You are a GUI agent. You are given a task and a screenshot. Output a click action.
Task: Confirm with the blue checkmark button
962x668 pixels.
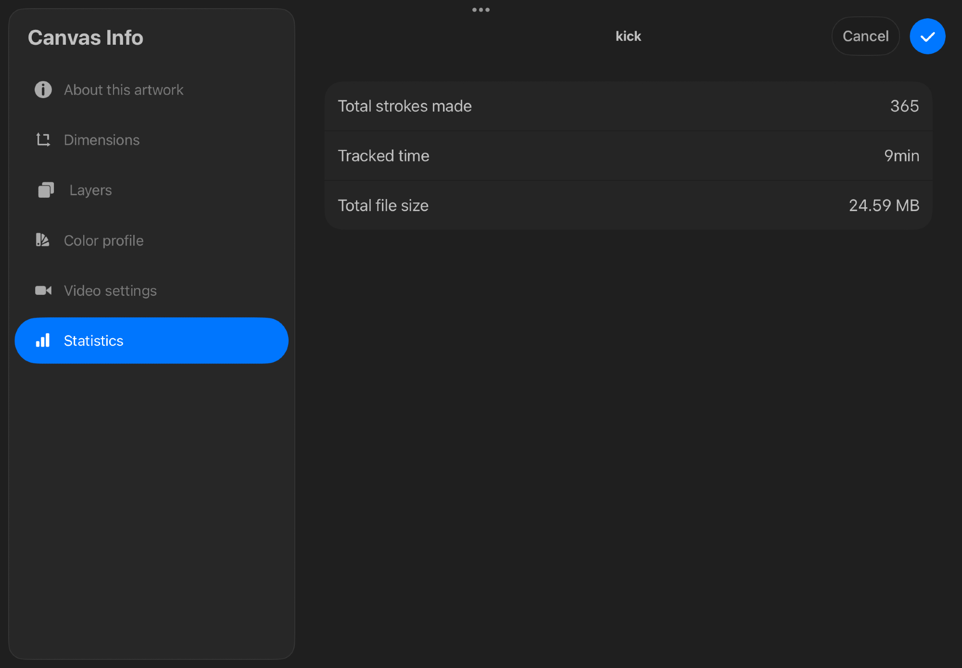point(927,37)
